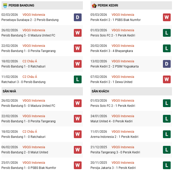Select the Sân Nhà section header
The image size is (173, 172).
[10, 91]
